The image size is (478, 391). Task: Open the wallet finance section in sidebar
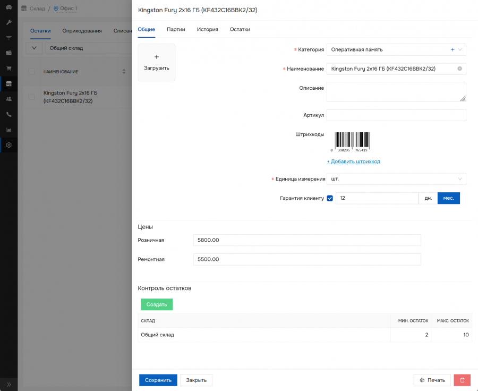(x=9, y=53)
